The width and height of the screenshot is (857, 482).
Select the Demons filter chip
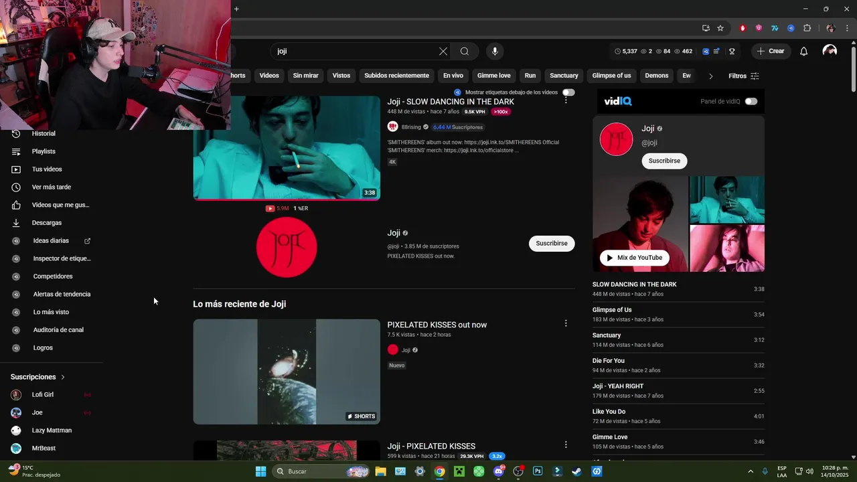pyautogui.click(x=657, y=76)
